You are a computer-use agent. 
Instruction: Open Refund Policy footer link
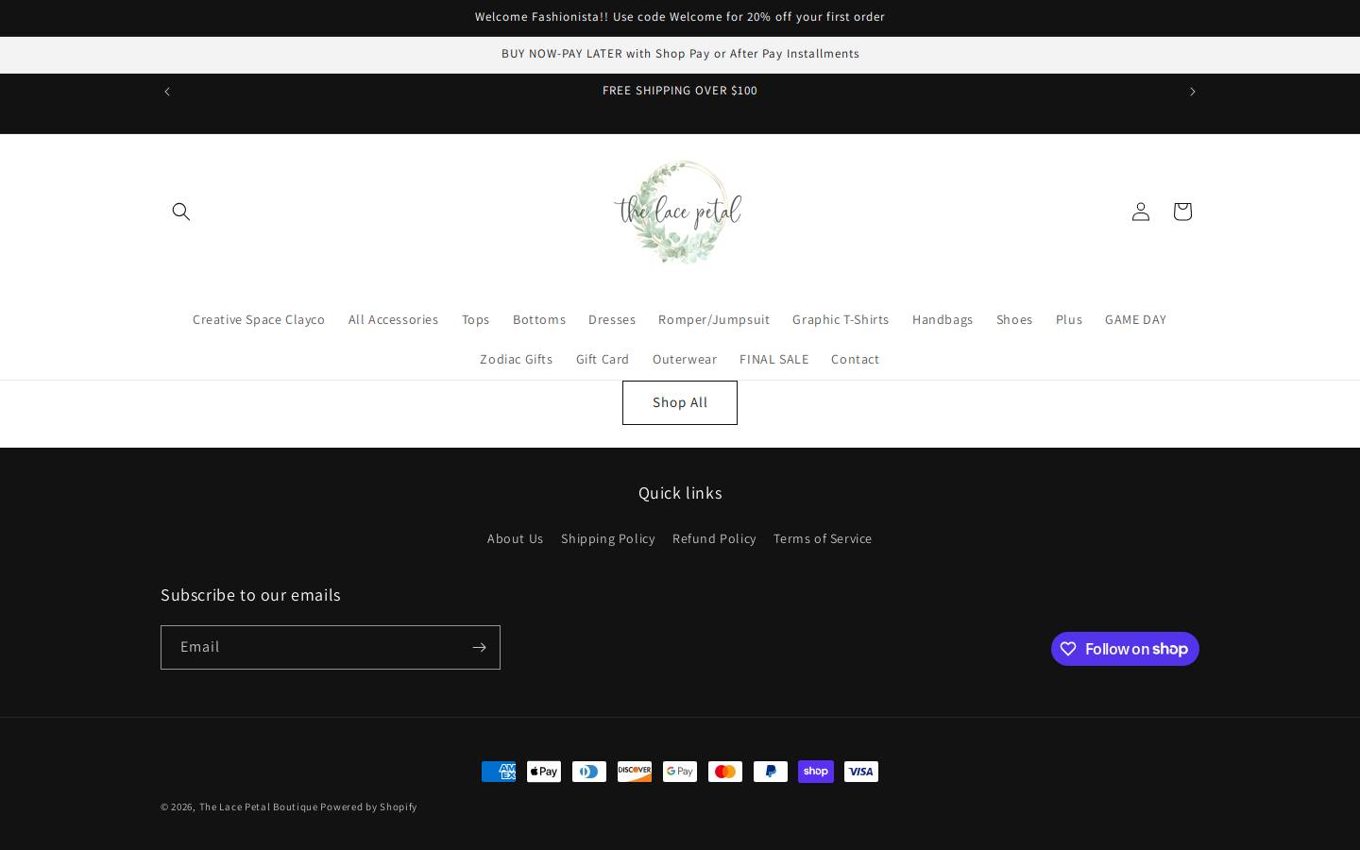coord(714,539)
